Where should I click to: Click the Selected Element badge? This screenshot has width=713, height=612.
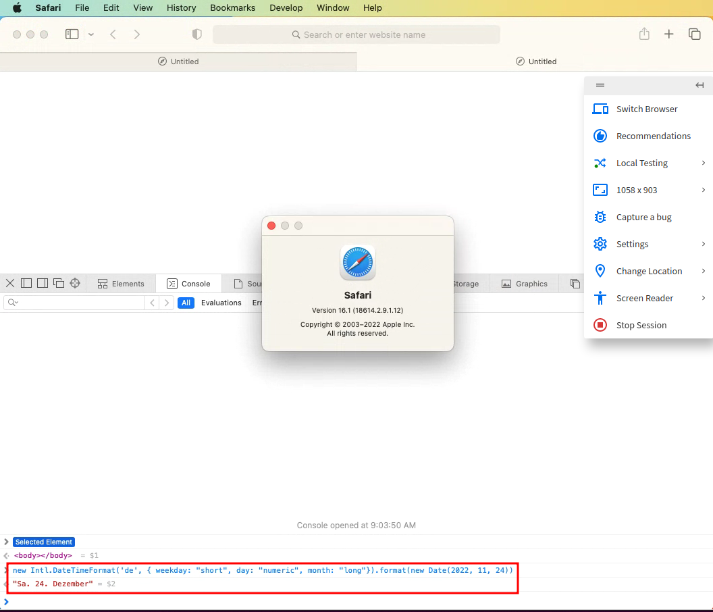(x=44, y=542)
